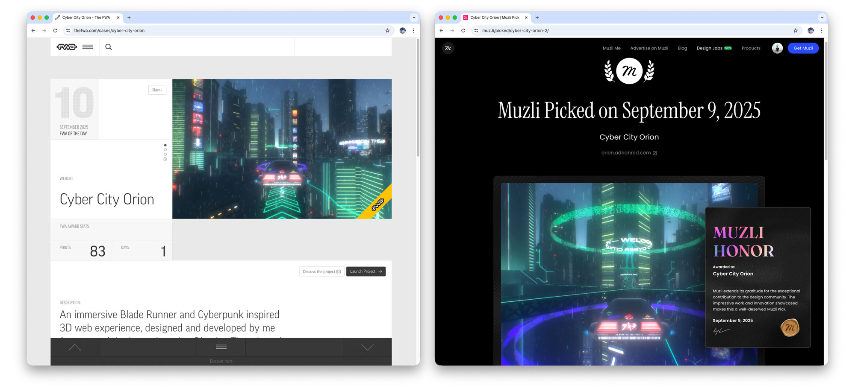Open profile avatar in FWA browser window
Screen dimensions: 855x388
point(402,30)
